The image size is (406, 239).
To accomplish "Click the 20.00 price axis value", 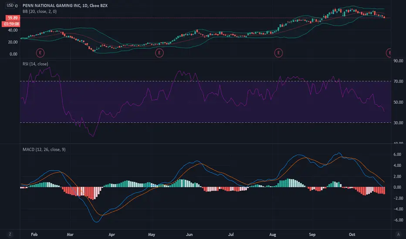I will [13, 42].
